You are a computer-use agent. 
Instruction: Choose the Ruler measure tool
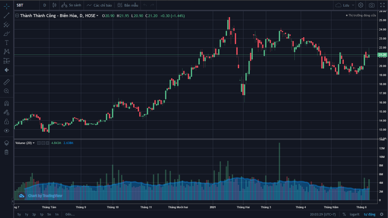coord(7,82)
